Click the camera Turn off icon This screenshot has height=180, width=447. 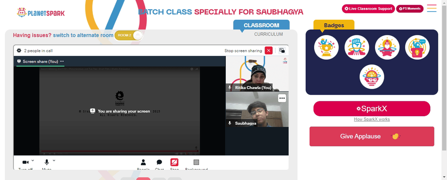(25, 162)
